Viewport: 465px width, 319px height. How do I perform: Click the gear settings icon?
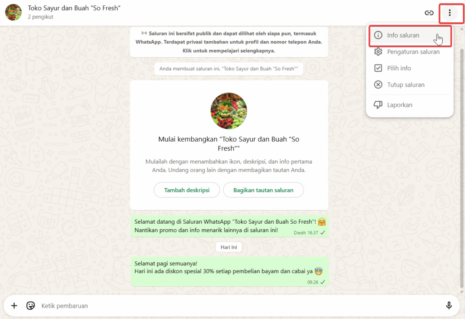[378, 52]
